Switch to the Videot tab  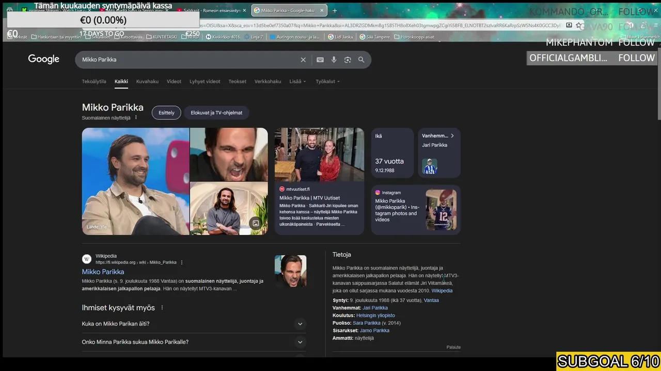pyautogui.click(x=174, y=81)
